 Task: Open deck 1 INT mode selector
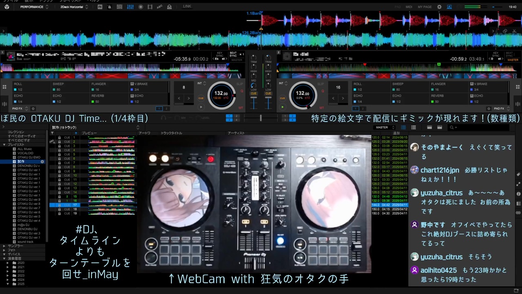(x=201, y=83)
